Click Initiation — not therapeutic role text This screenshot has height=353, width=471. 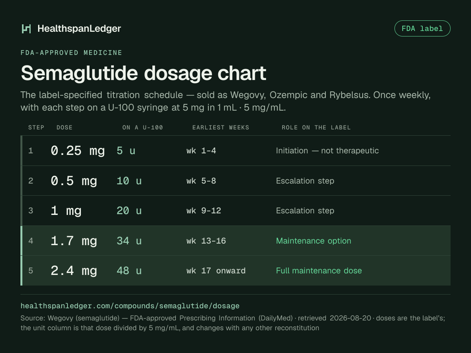[327, 151]
